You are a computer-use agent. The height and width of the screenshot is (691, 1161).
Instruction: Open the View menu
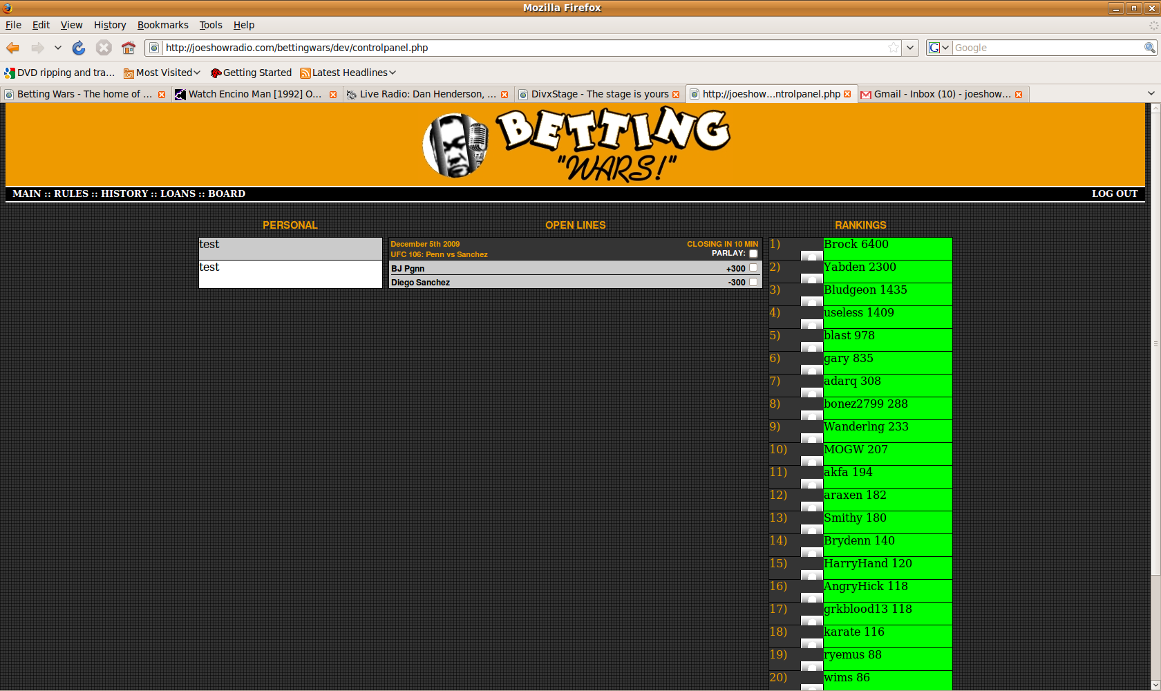tap(71, 25)
